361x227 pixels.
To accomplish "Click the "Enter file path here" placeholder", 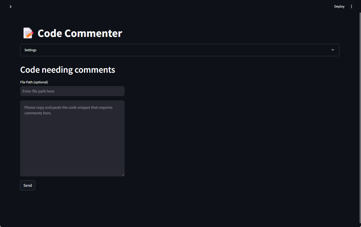I will pos(38,91).
